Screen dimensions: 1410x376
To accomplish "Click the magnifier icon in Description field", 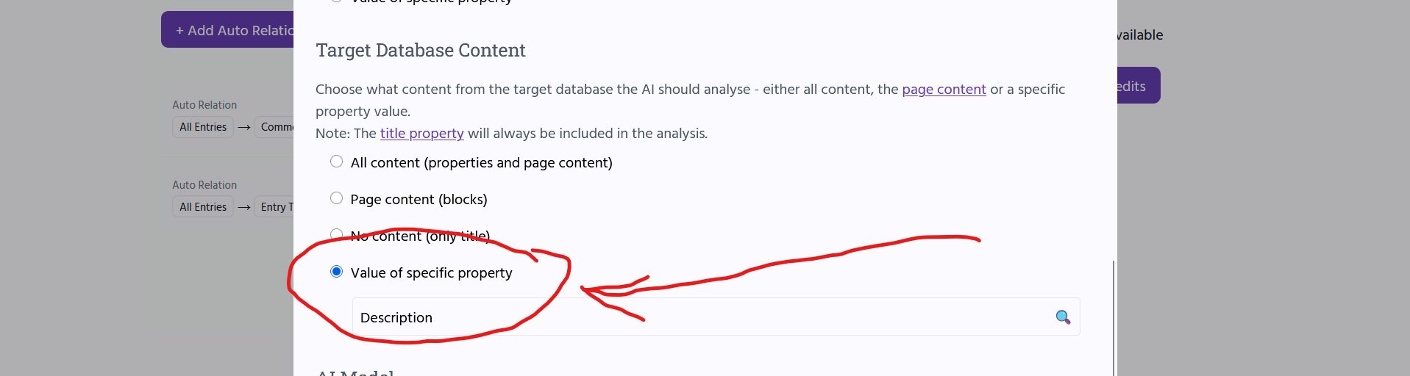I will (1063, 317).
